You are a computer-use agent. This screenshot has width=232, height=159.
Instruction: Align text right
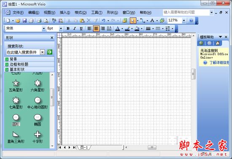click(103, 28)
